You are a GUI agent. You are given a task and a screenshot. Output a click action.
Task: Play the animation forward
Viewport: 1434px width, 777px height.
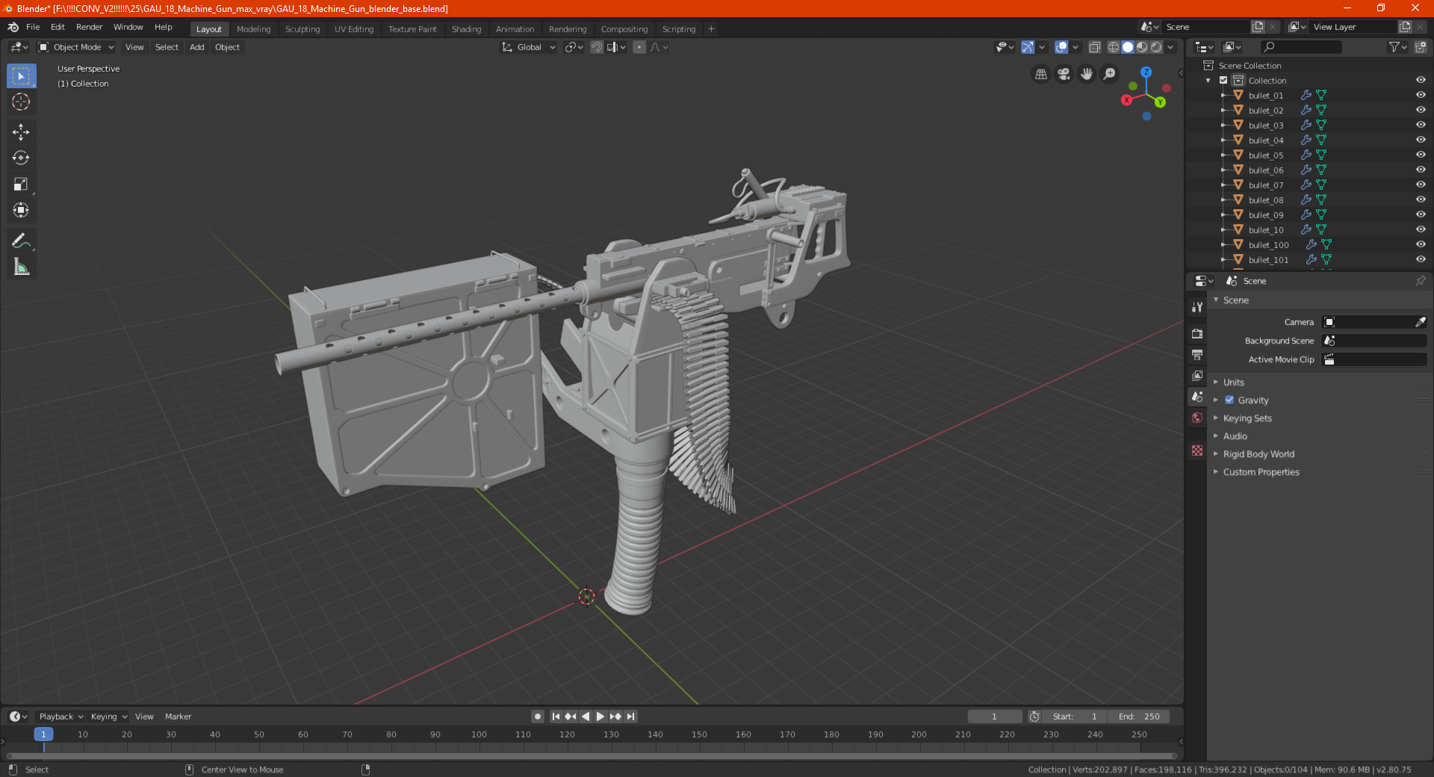[600, 716]
